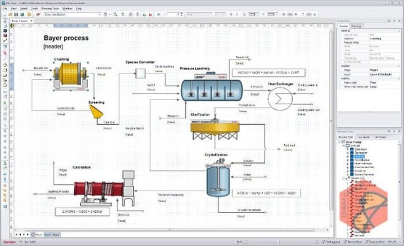Toggle the Snap to Grid checkbox
The height and width of the screenshot is (246, 404).
(367, 242)
